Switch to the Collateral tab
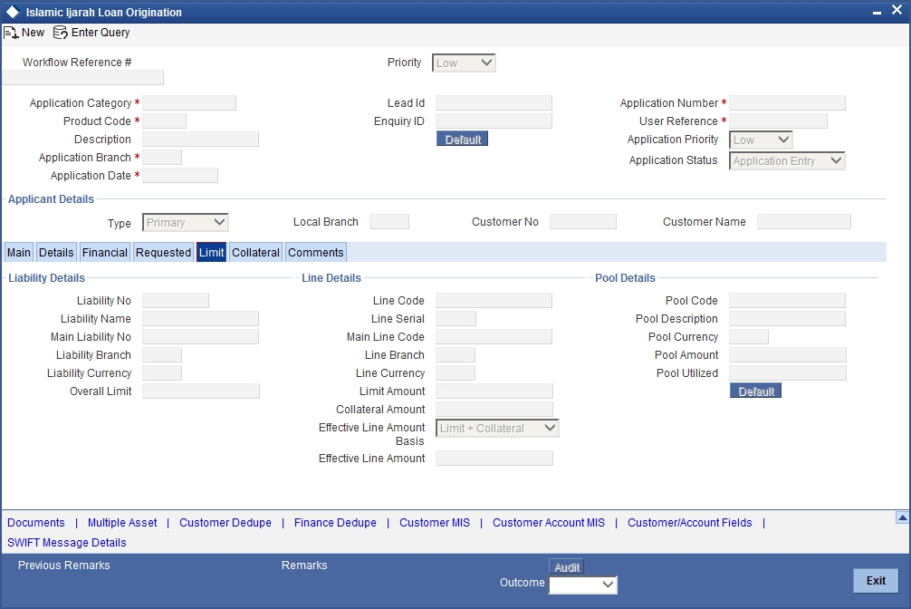Screen dimensions: 911x609 pyautogui.click(x=255, y=253)
